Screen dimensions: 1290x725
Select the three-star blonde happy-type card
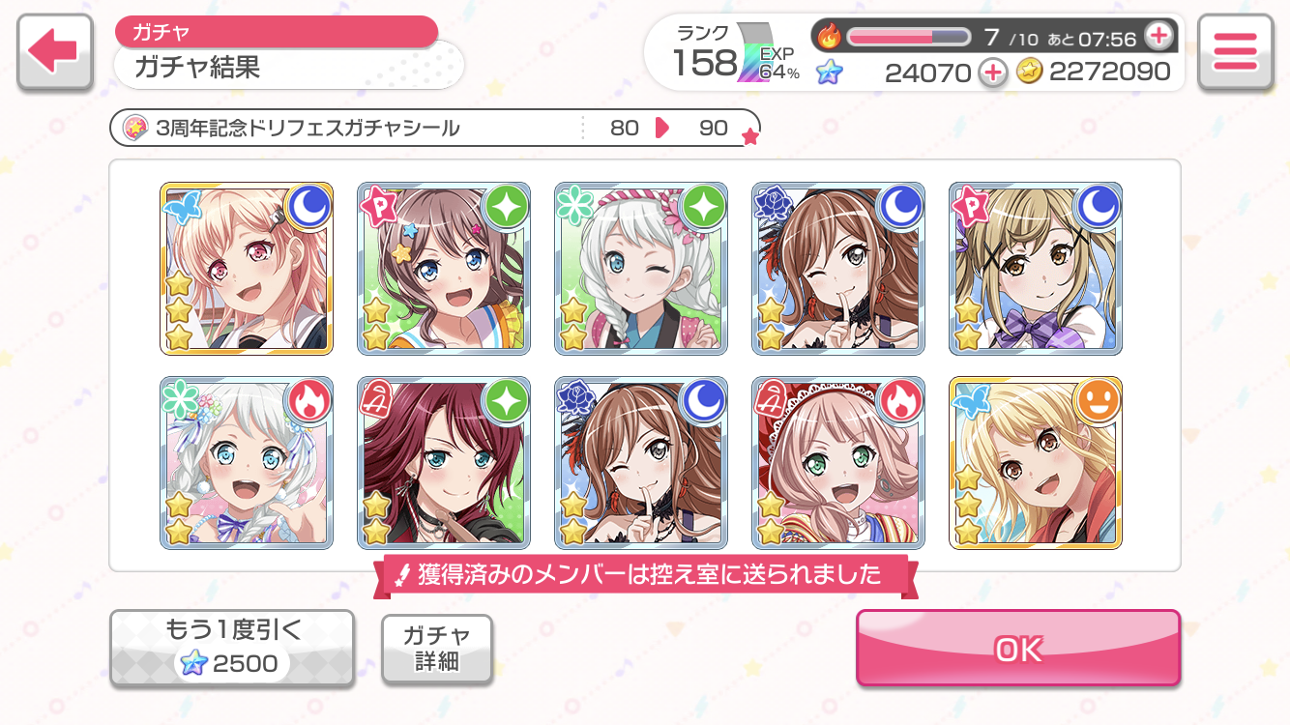click(1036, 463)
